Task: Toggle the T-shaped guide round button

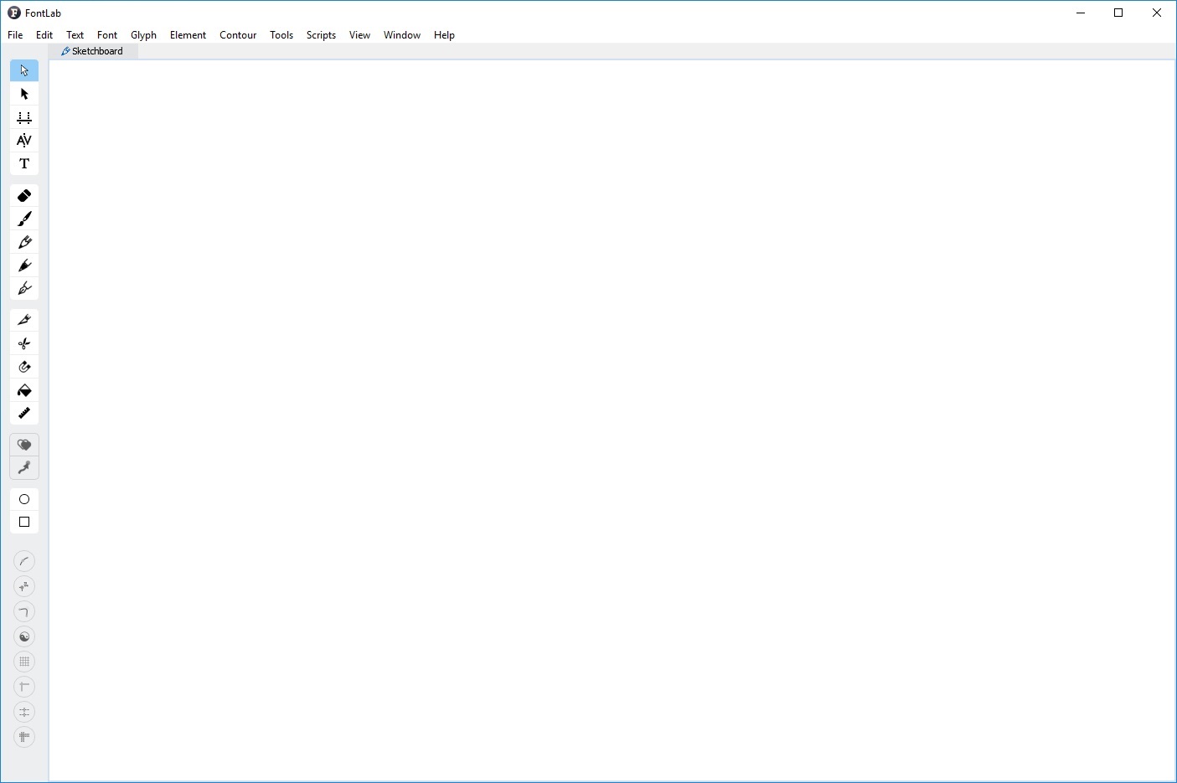Action: click(24, 688)
